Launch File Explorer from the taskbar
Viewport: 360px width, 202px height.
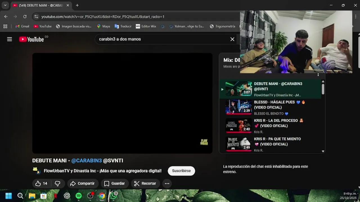click(32, 196)
